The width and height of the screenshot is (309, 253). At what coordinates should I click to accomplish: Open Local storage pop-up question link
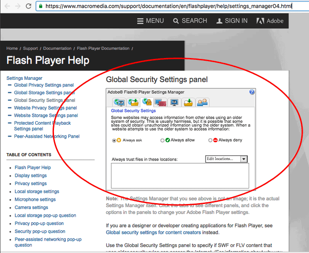click(45, 215)
